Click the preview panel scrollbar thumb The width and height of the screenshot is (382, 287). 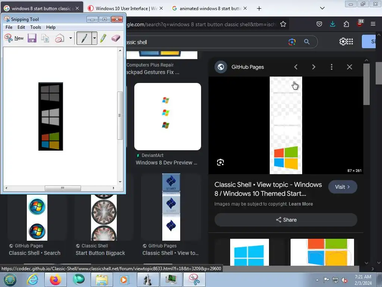366,84
